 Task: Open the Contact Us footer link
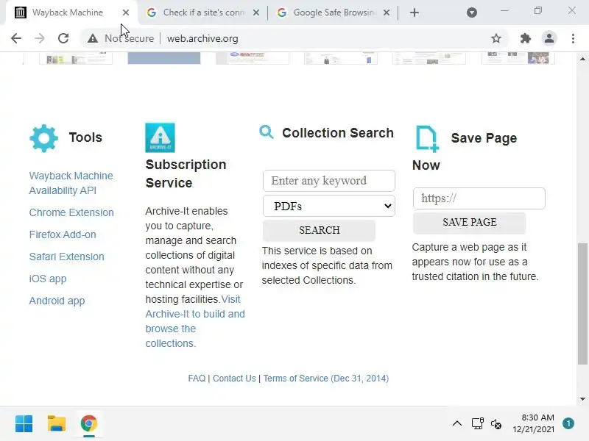pyautogui.click(x=234, y=379)
